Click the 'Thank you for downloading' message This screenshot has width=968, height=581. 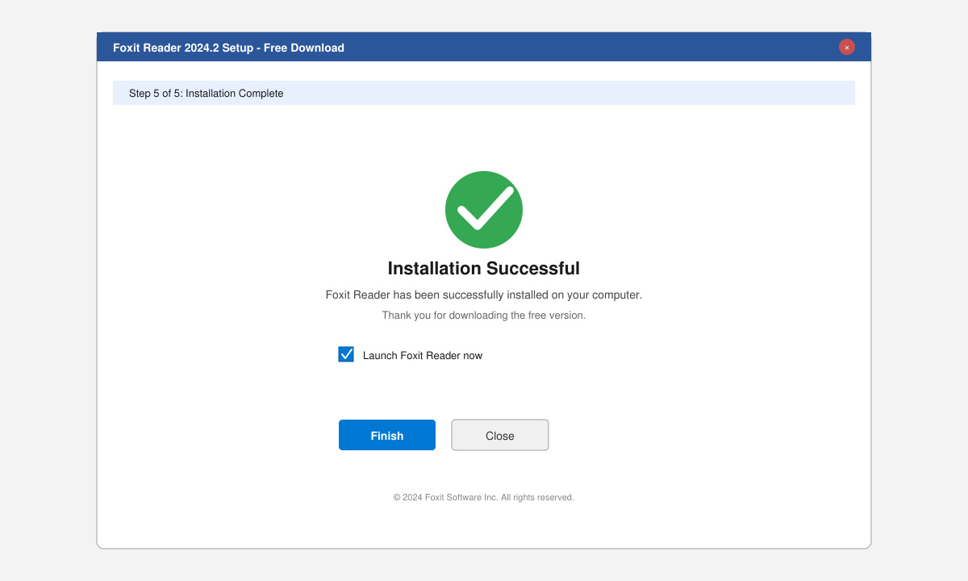point(484,316)
